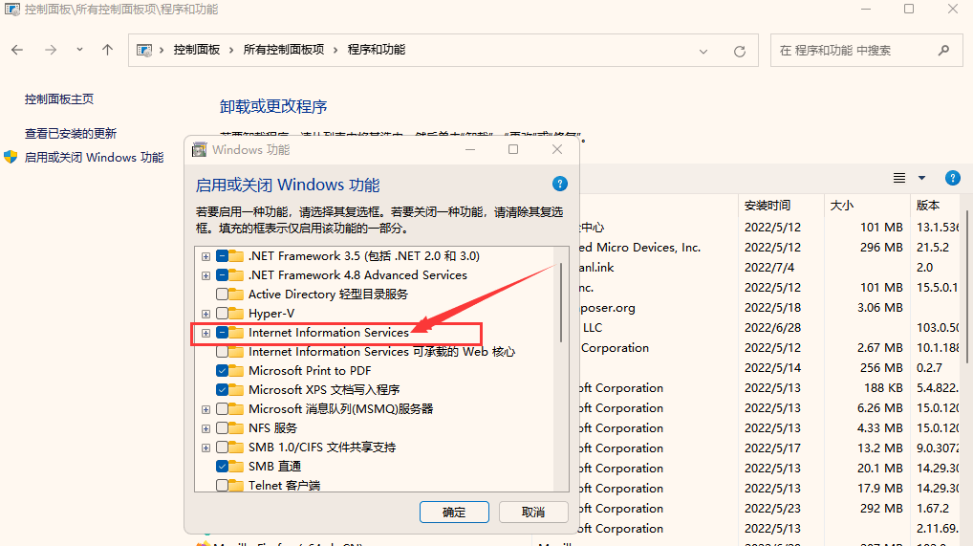Open 启用或关闭 Windows 功能 link

(x=94, y=157)
